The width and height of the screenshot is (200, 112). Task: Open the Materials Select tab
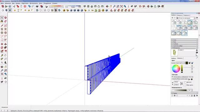[174, 58]
